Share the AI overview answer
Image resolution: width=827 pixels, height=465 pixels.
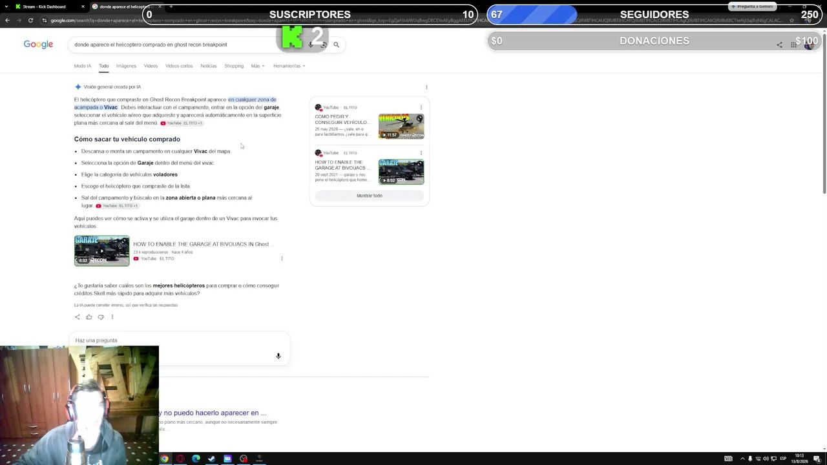[x=78, y=317]
